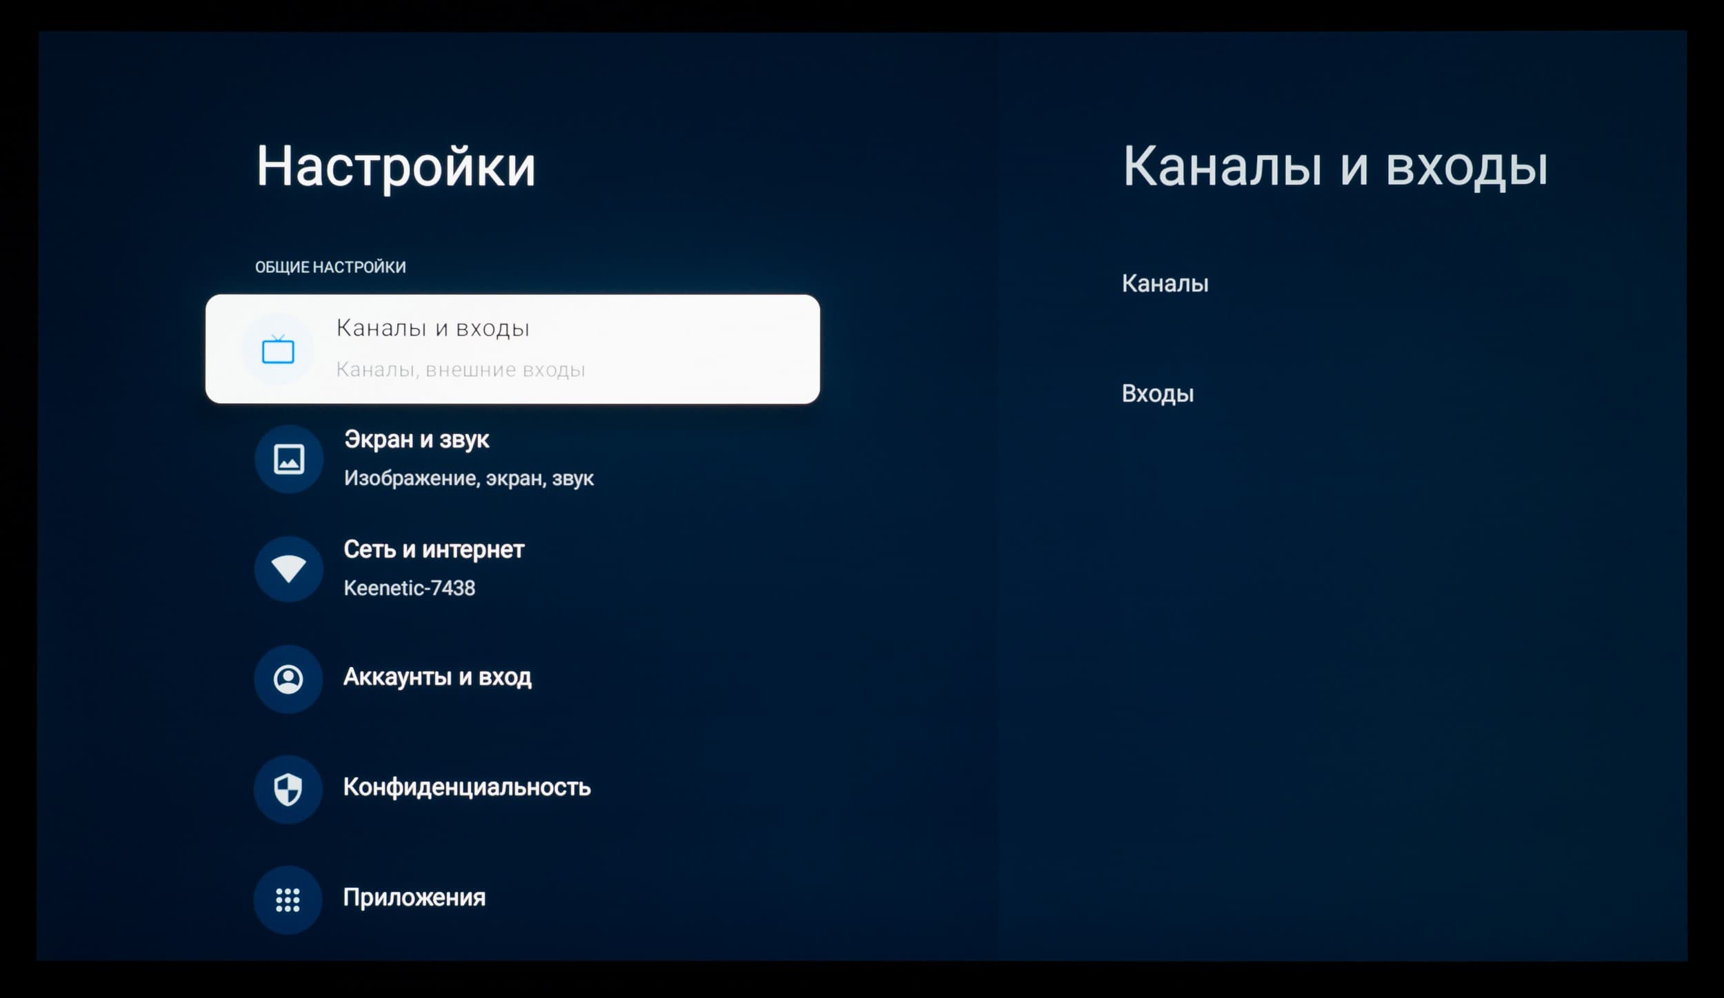
Task: Click the person icon for Аккаунты и вход
Action: coord(288,679)
